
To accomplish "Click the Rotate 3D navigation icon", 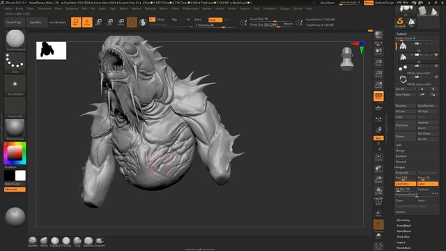I will coord(378,190).
